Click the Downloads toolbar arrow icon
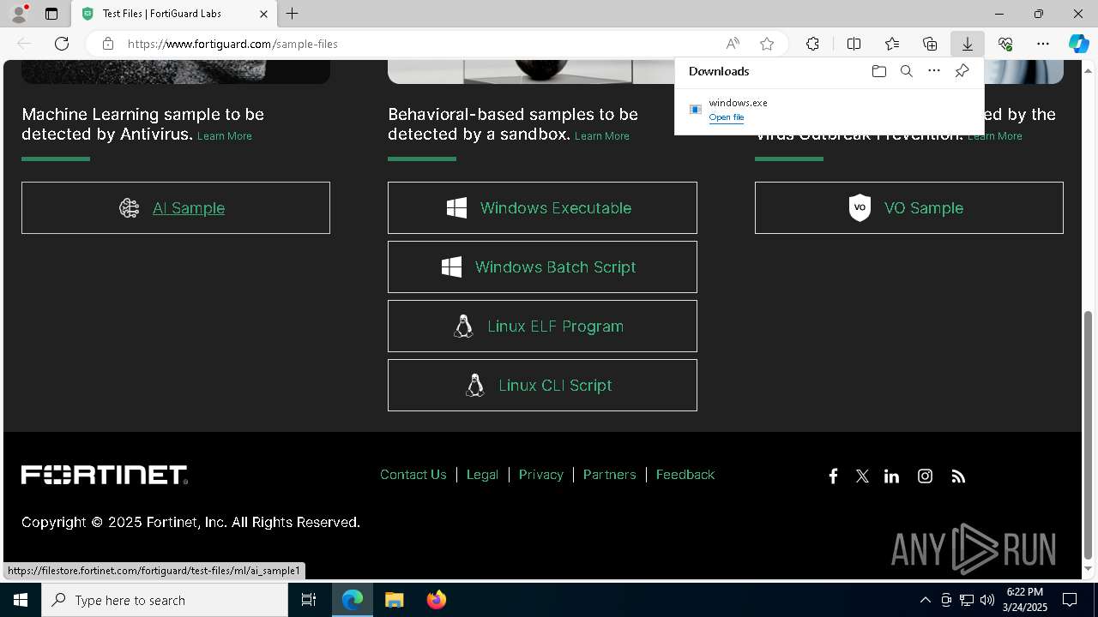 (968, 44)
